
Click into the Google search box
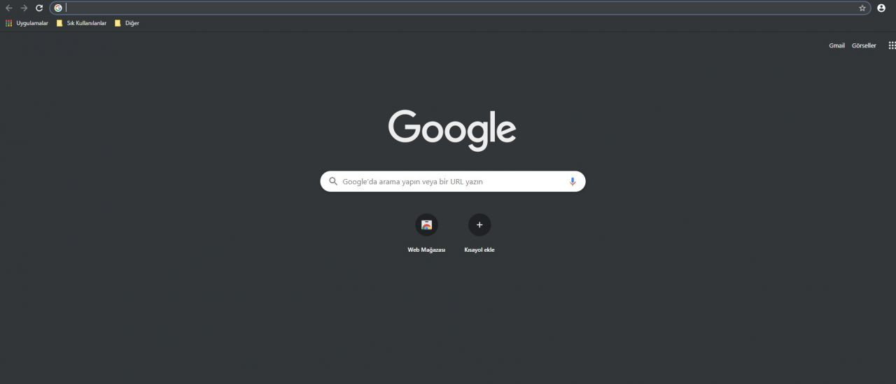pyautogui.click(x=453, y=181)
